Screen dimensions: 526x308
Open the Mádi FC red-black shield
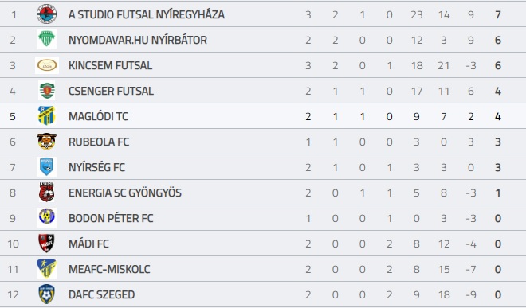[x=47, y=244]
